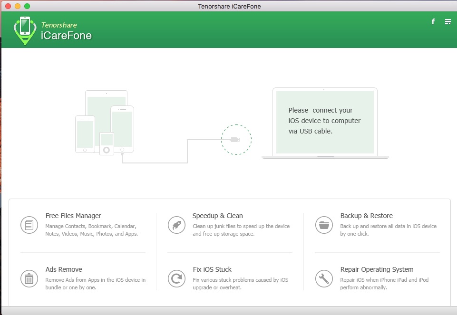Screen dimensions: 457x315
Task: Click 'Manage Contacts, Bookmark, Calendar' description
Action: pyautogui.click(x=91, y=230)
